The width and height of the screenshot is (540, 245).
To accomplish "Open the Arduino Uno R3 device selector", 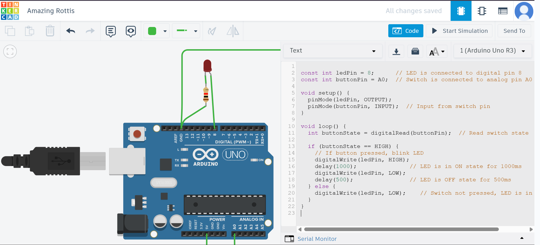I will pyautogui.click(x=492, y=51).
